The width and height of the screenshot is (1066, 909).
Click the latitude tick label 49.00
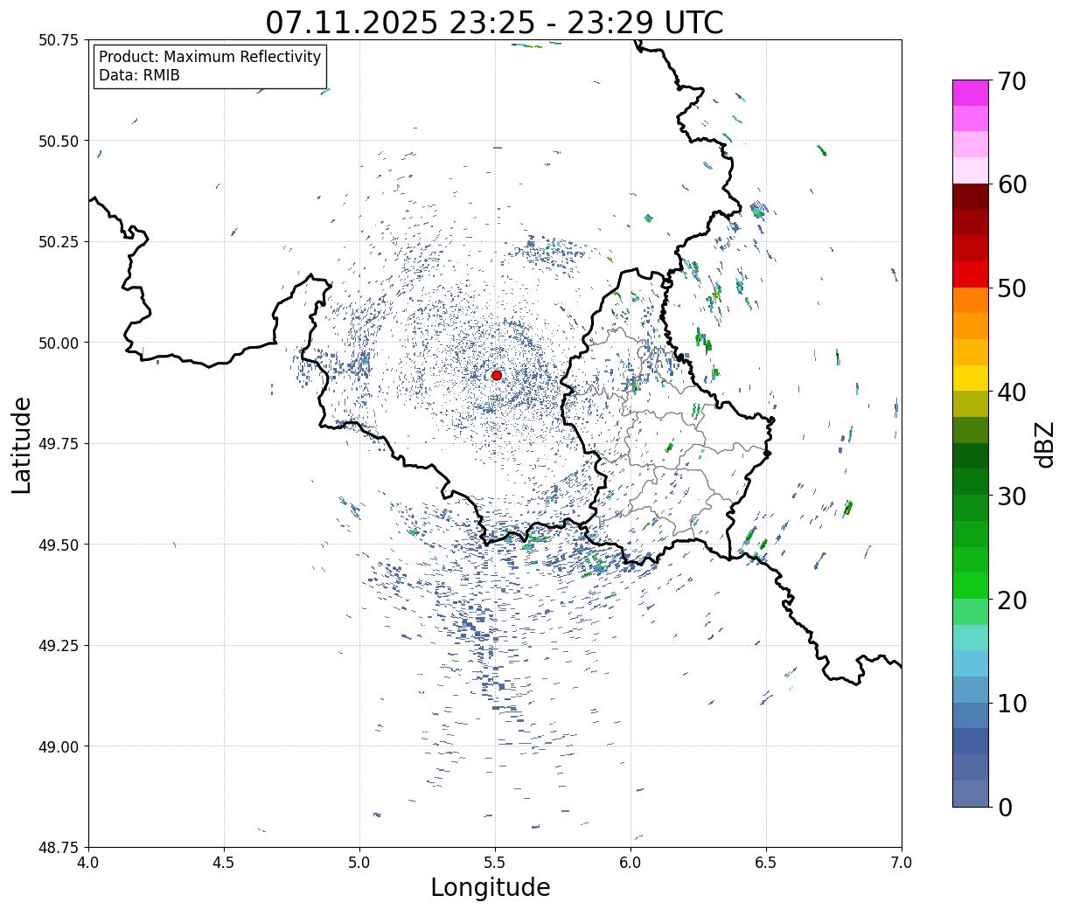60,746
